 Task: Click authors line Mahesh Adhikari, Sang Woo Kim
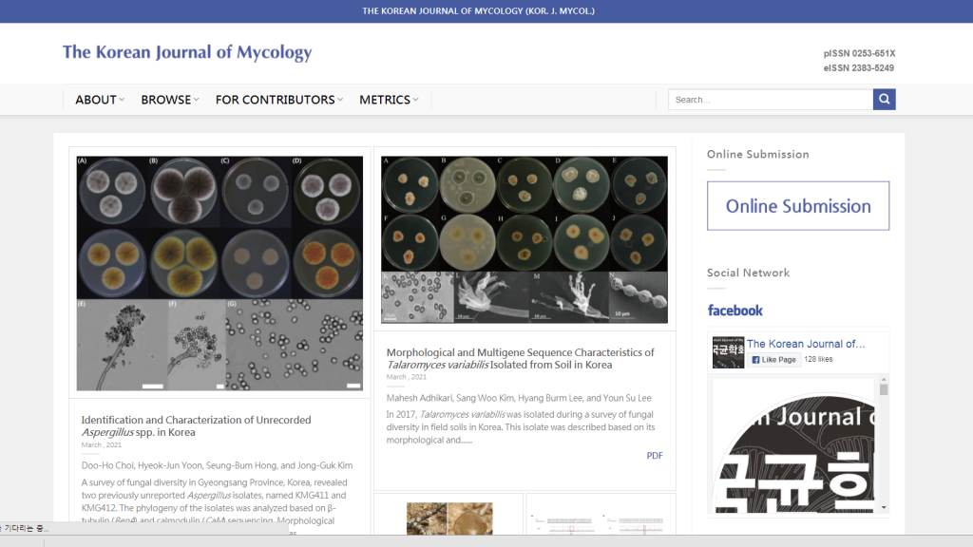pyautogui.click(x=519, y=398)
